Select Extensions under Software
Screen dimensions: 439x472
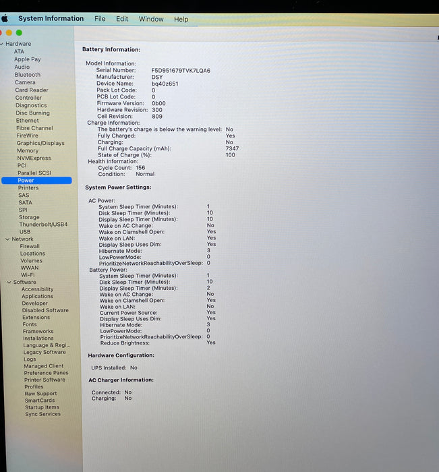[x=36, y=318]
